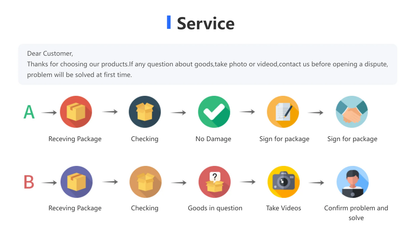Click the tan open-box Checking icon

[x=146, y=182]
